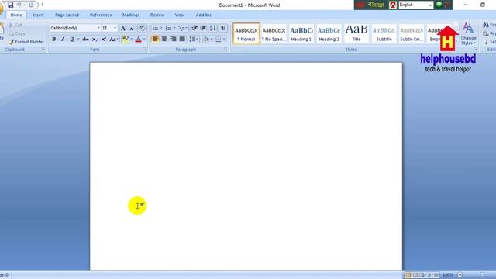Image resolution: width=496 pixels, height=279 pixels.
Task: Click the Sort icon
Action: pyautogui.click(x=213, y=28)
